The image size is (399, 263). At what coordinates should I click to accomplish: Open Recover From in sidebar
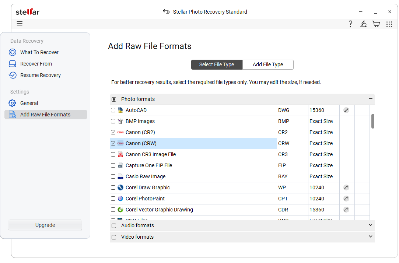click(x=36, y=64)
